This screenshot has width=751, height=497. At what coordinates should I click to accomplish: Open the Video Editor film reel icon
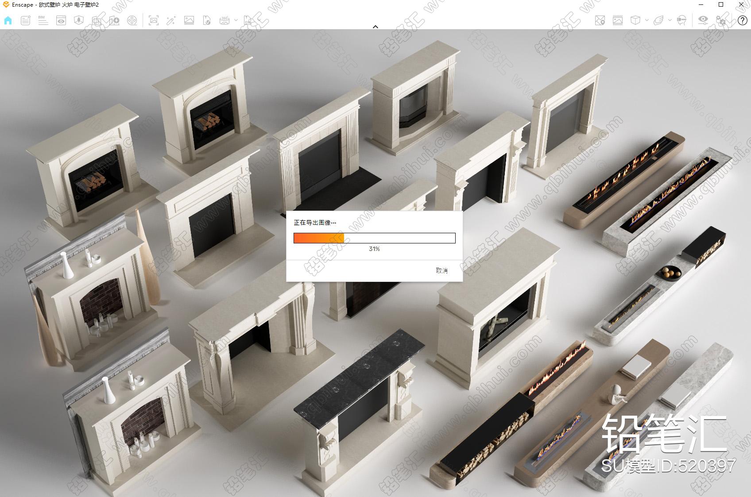(x=132, y=20)
